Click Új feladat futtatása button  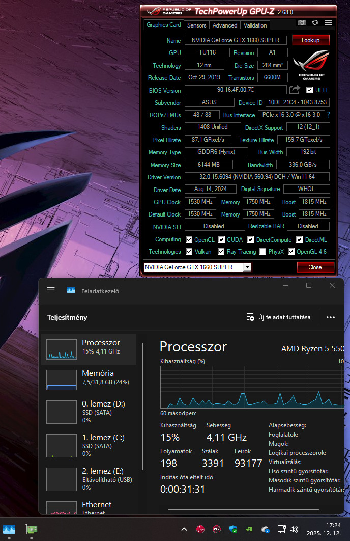coord(279,317)
